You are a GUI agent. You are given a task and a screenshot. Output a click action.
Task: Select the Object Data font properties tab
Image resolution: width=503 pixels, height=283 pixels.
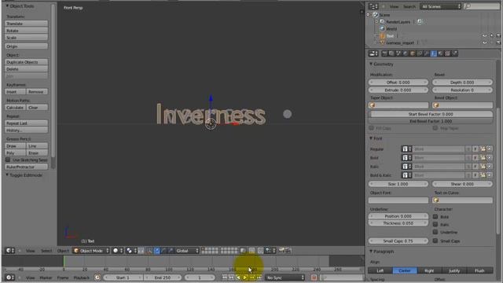(433, 53)
